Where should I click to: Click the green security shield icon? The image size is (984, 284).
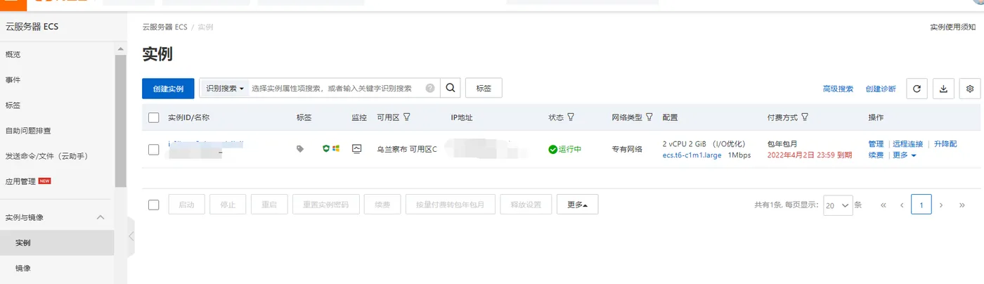pyautogui.click(x=326, y=149)
